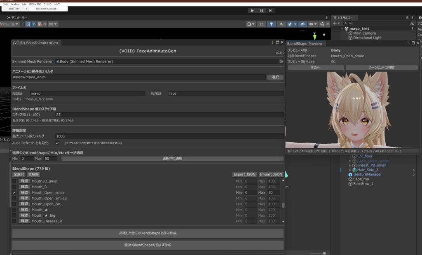
Task: Edit the 接頭辞 prefix field mayo
Action: (87, 94)
